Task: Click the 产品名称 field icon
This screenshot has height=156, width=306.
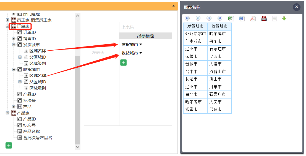Action: point(20,132)
